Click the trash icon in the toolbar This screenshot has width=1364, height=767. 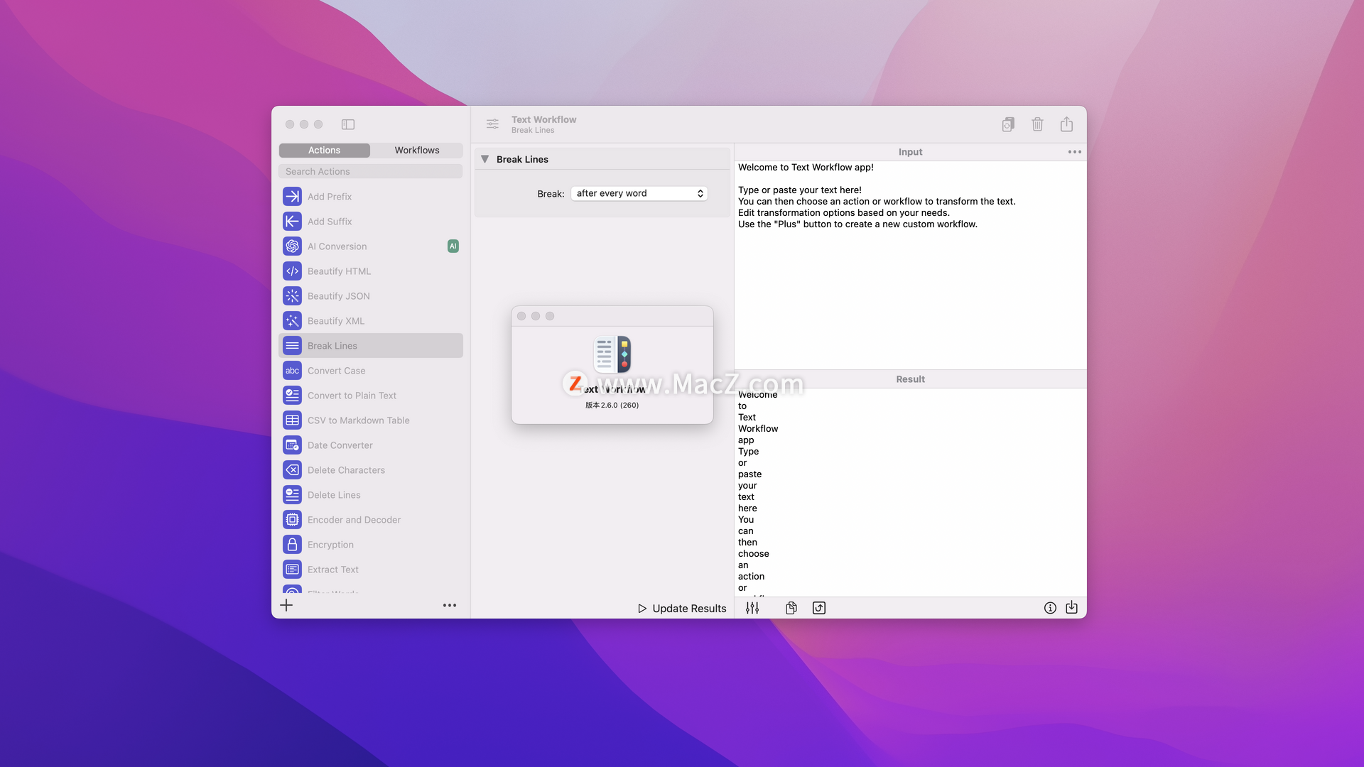click(1037, 124)
